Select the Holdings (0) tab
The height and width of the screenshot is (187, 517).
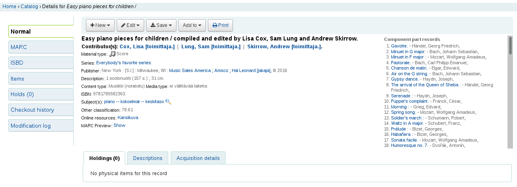pyautogui.click(x=104, y=158)
